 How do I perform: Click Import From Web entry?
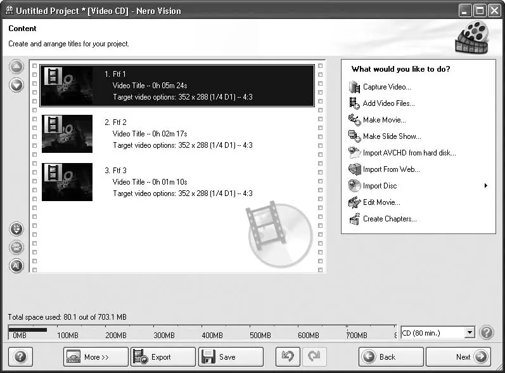pos(392,169)
